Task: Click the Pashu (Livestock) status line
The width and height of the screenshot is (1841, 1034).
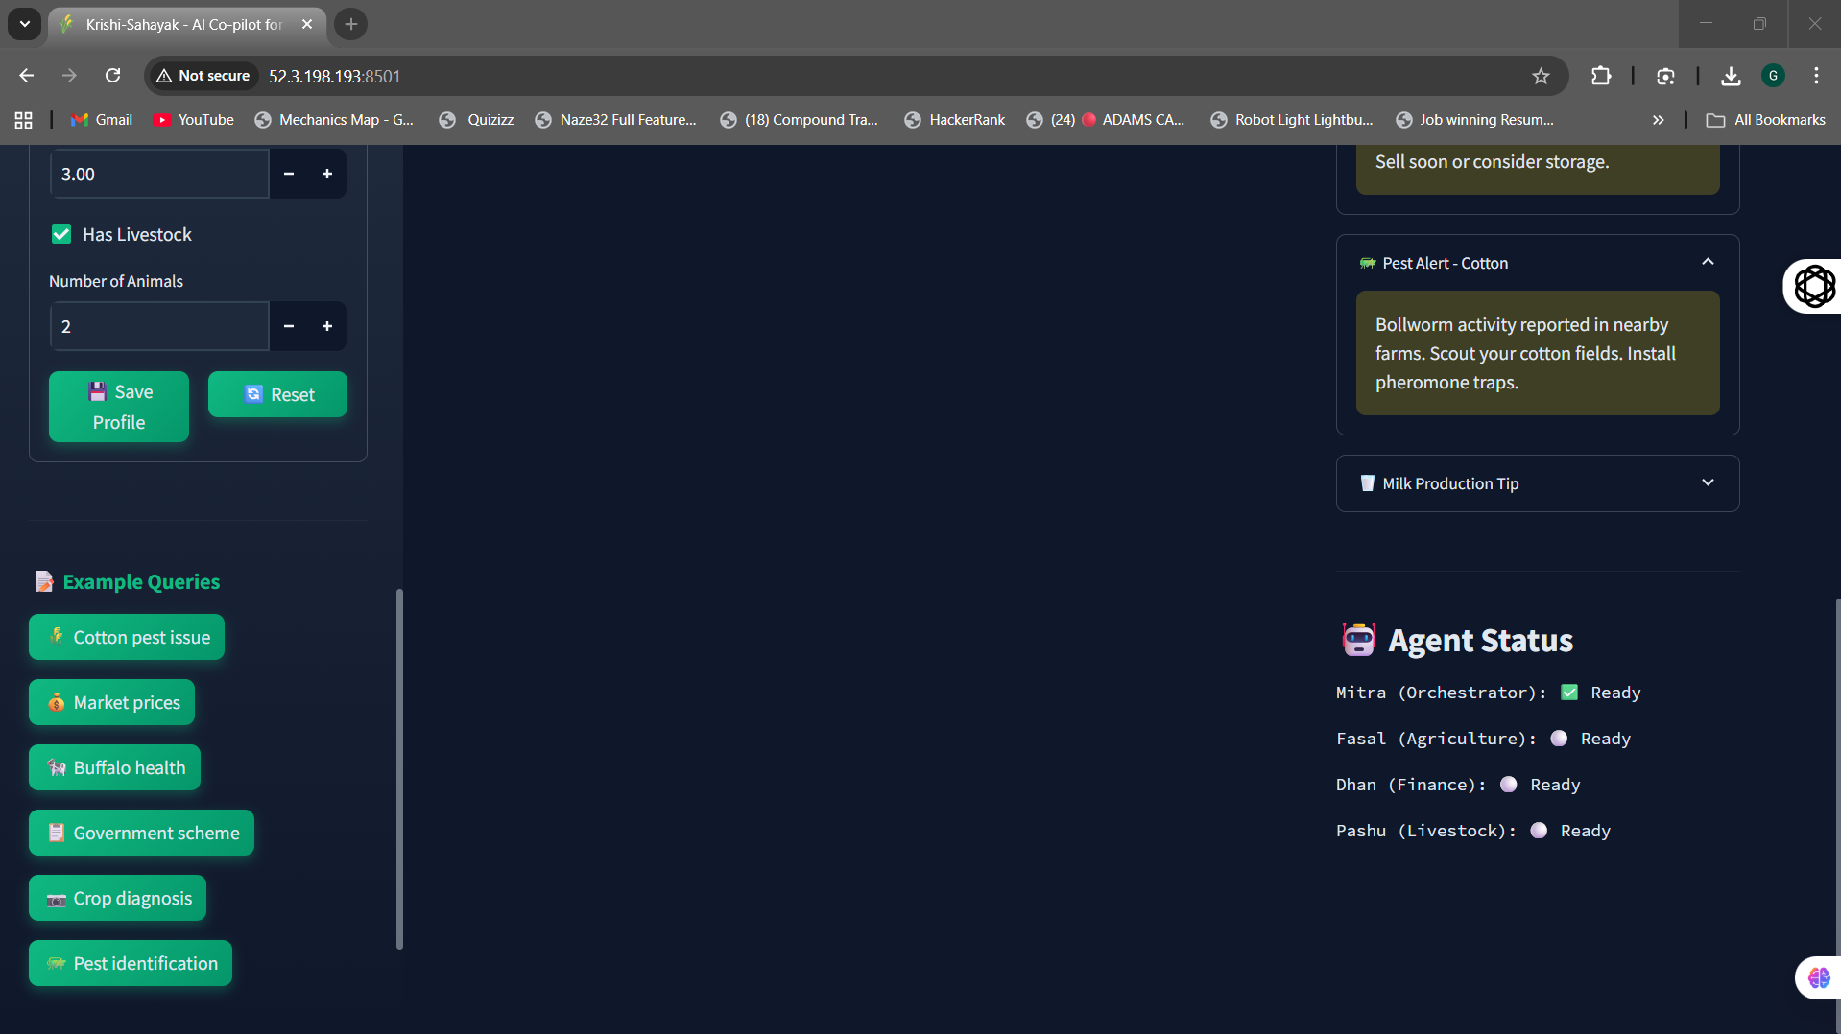Action: [1473, 831]
